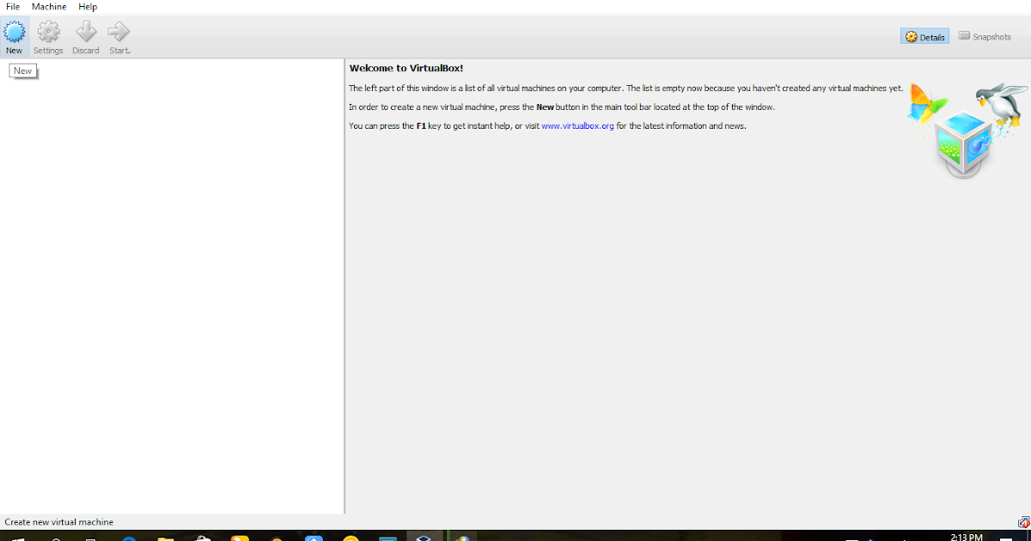This screenshot has height=541, width=1031.
Task: Visit the www.virtualbox.org link
Action: click(x=577, y=126)
